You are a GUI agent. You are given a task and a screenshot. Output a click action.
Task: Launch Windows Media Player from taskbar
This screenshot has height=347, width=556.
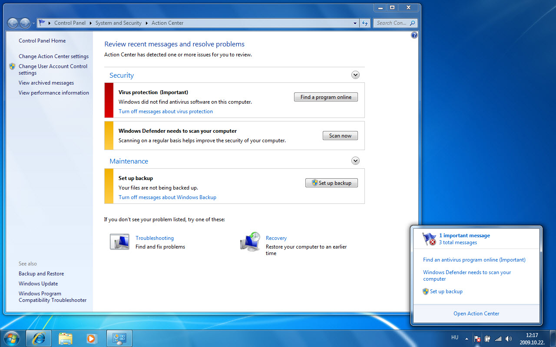click(92, 338)
